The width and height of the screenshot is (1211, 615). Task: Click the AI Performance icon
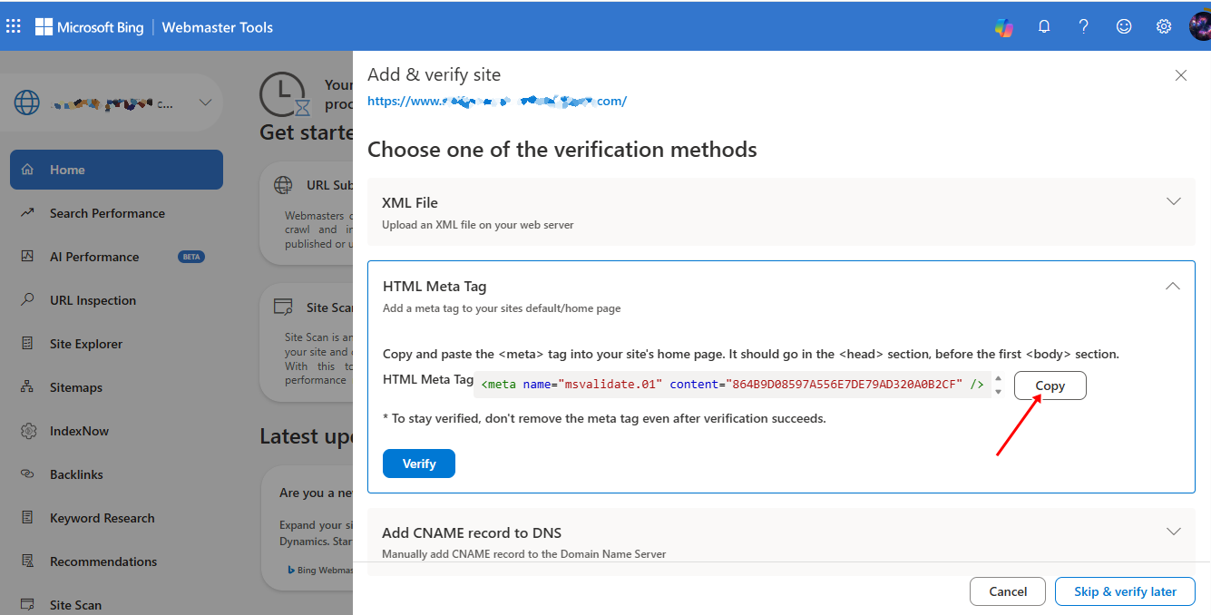28,257
